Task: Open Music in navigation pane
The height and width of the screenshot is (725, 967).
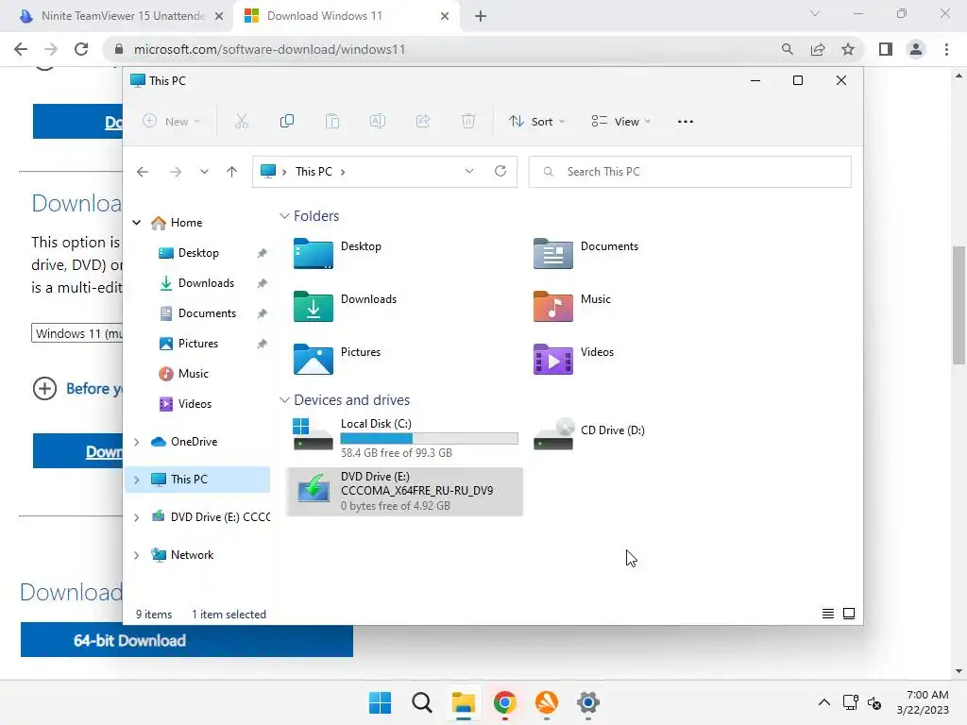Action: (x=193, y=374)
